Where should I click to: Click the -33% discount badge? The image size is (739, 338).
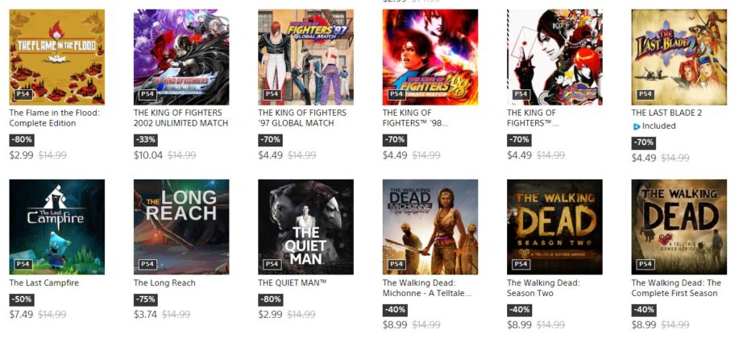coord(146,140)
